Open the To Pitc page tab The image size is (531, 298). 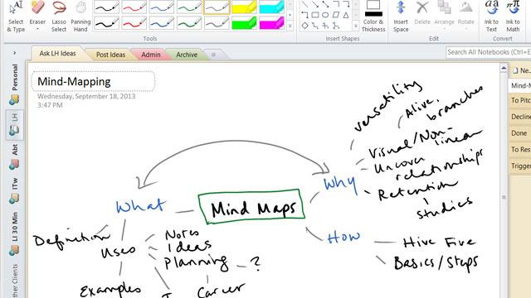(x=520, y=100)
